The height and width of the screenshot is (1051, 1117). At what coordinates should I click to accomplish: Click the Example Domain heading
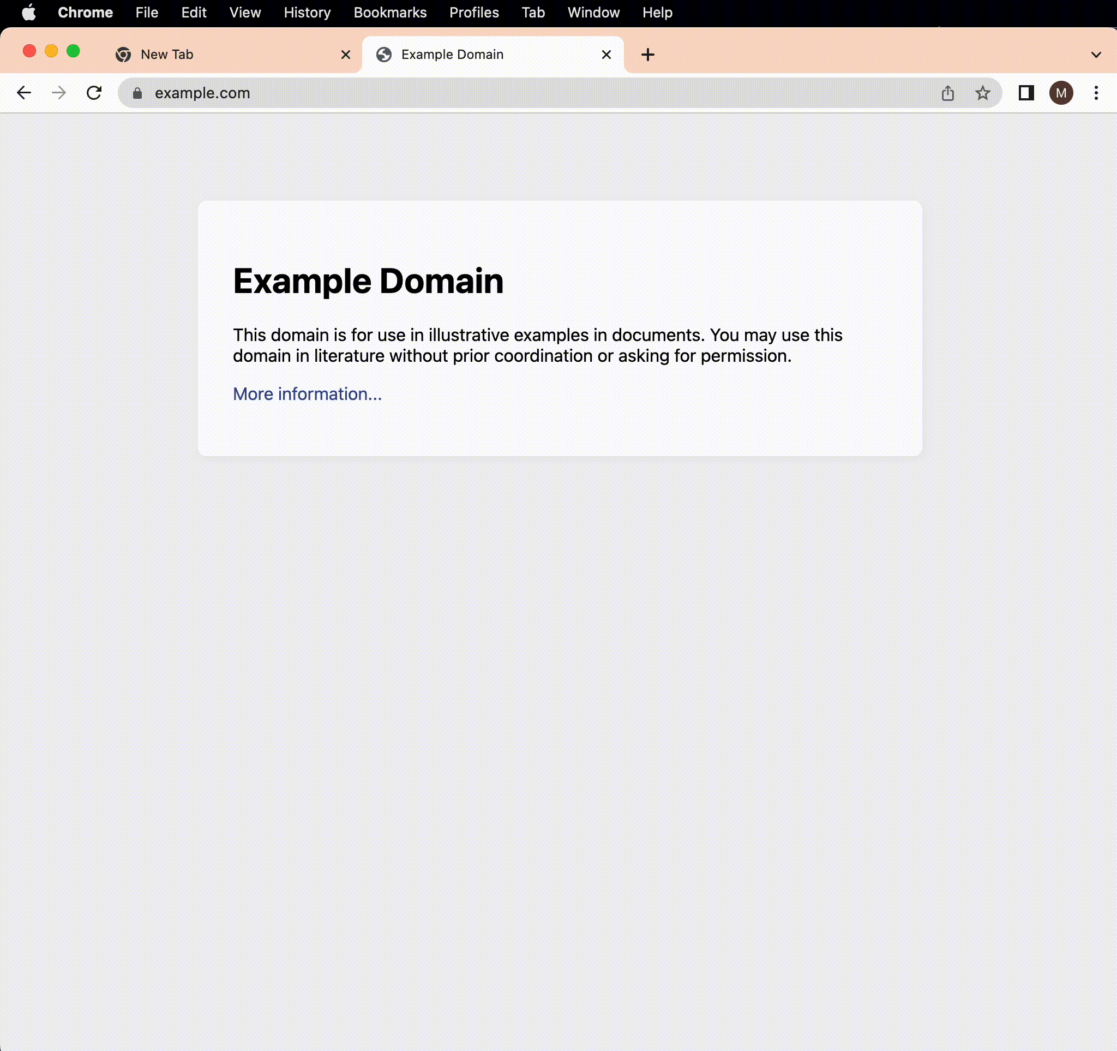pyautogui.click(x=368, y=281)
